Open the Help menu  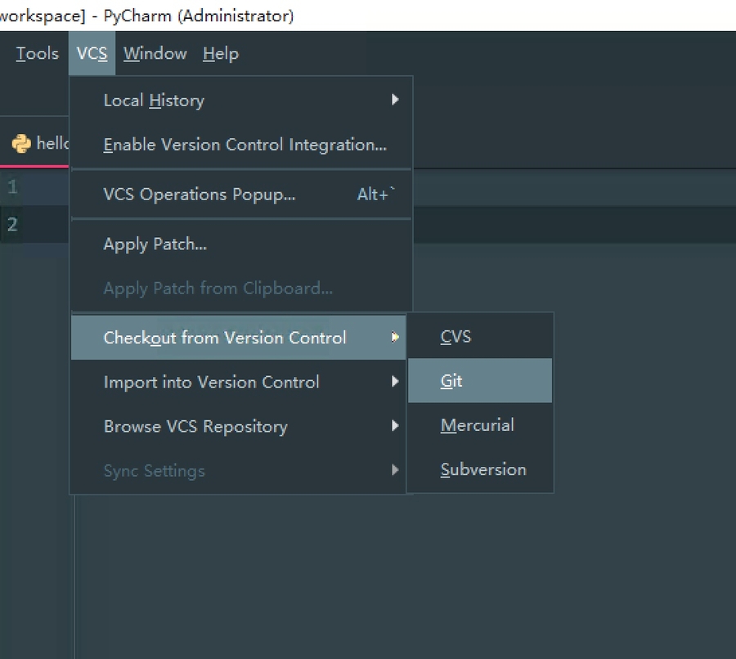[x=221, y=54]
